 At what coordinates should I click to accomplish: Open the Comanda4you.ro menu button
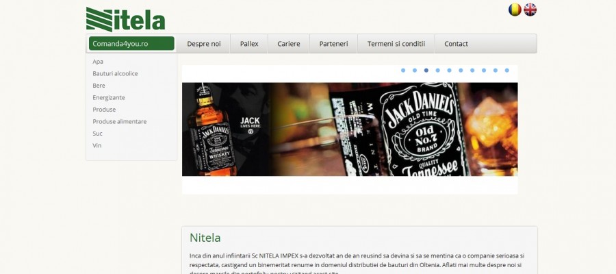click(131, 44)
